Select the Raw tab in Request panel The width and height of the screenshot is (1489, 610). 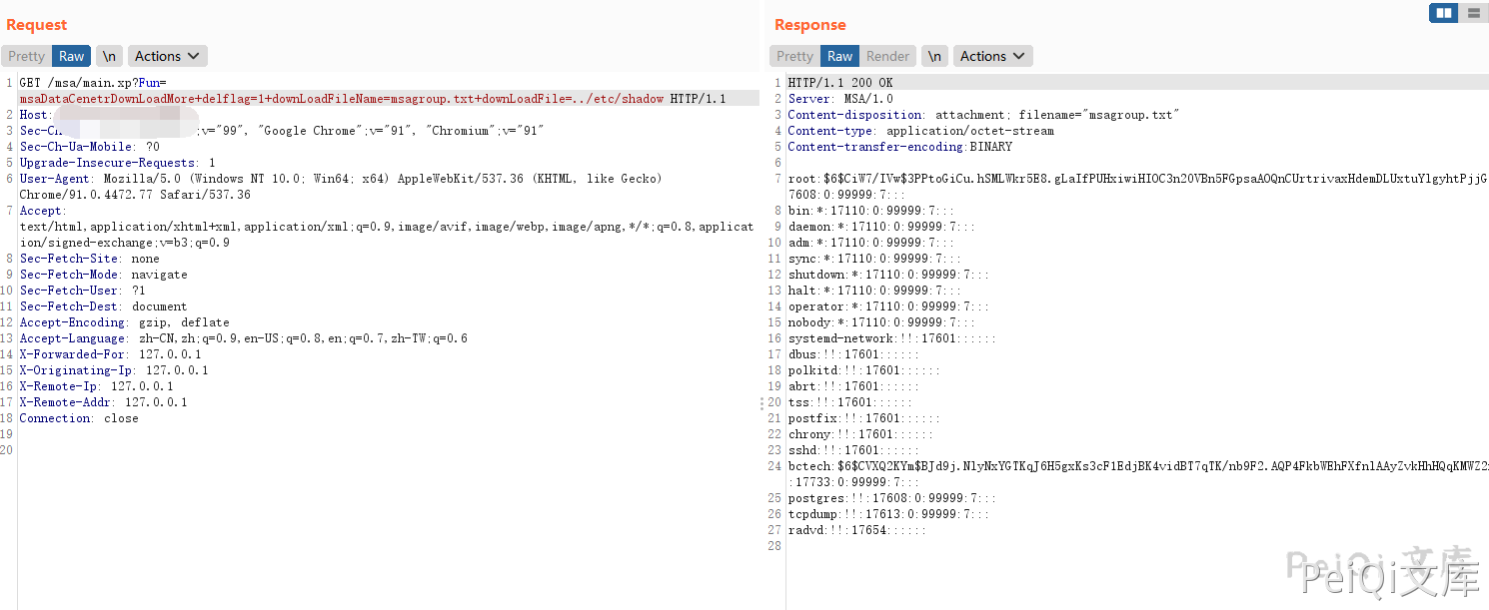(x=72, y=56)
